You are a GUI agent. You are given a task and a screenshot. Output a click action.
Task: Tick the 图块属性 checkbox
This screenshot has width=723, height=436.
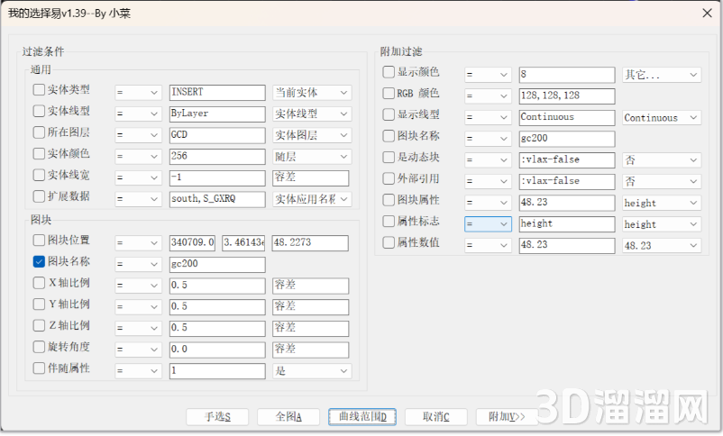tap(389, 200)
